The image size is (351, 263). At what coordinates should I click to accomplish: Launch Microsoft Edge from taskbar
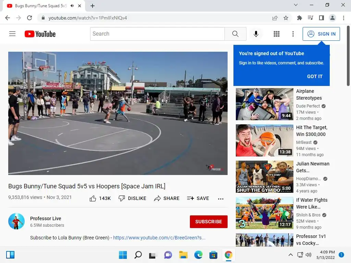(x=198, y=255)
